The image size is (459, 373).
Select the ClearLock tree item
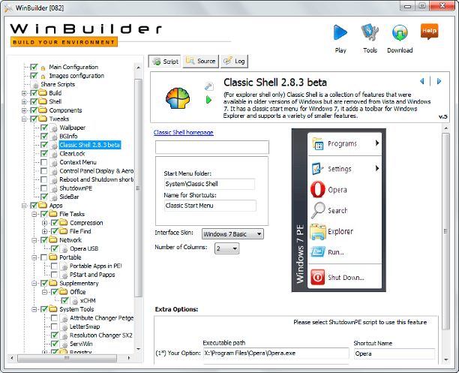72,154
